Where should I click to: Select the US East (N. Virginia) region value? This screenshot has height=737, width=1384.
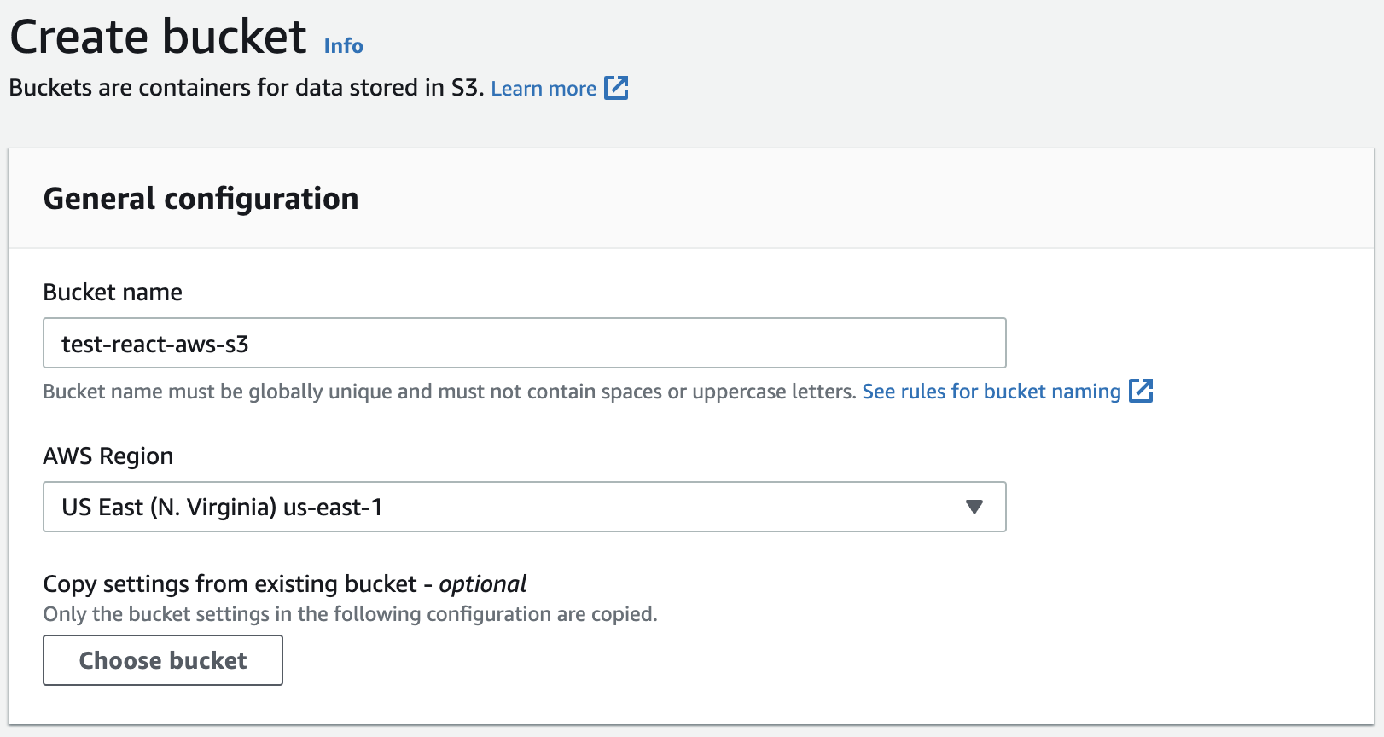pos(169,508)
